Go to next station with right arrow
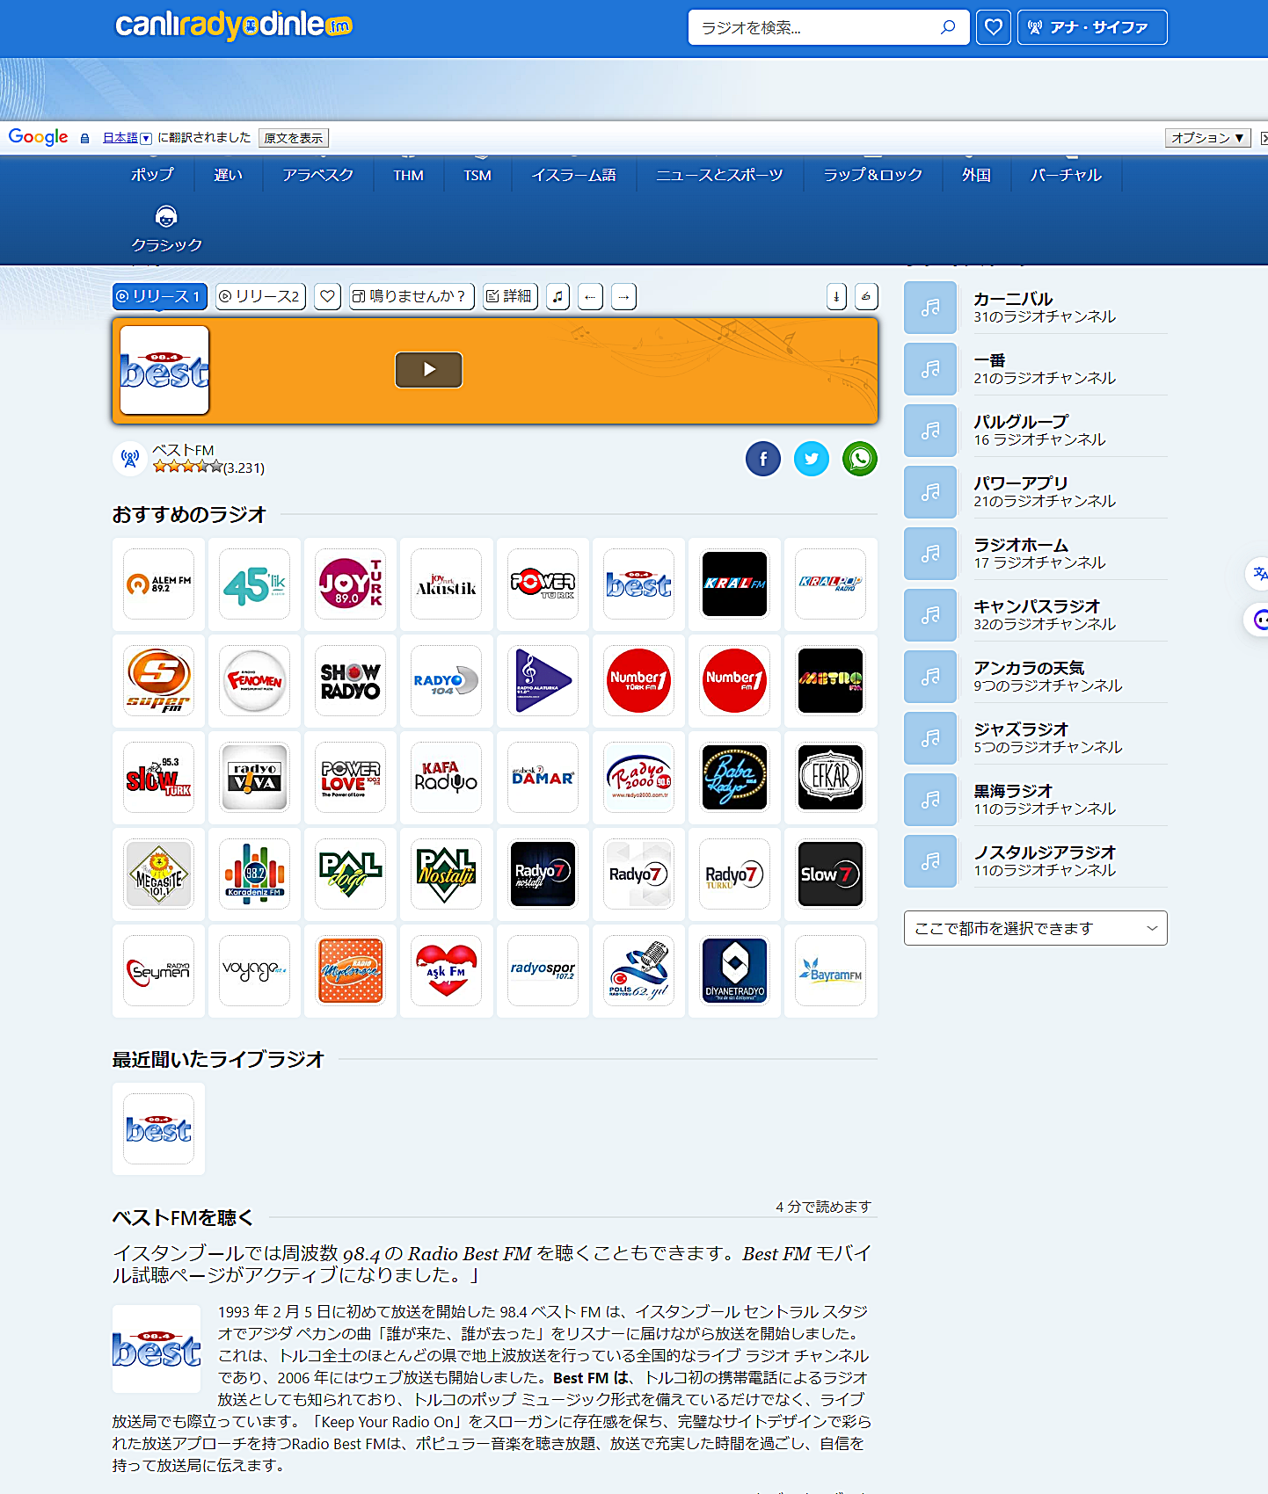This screenshot has width=1268, height=1494. coord(623,297)
